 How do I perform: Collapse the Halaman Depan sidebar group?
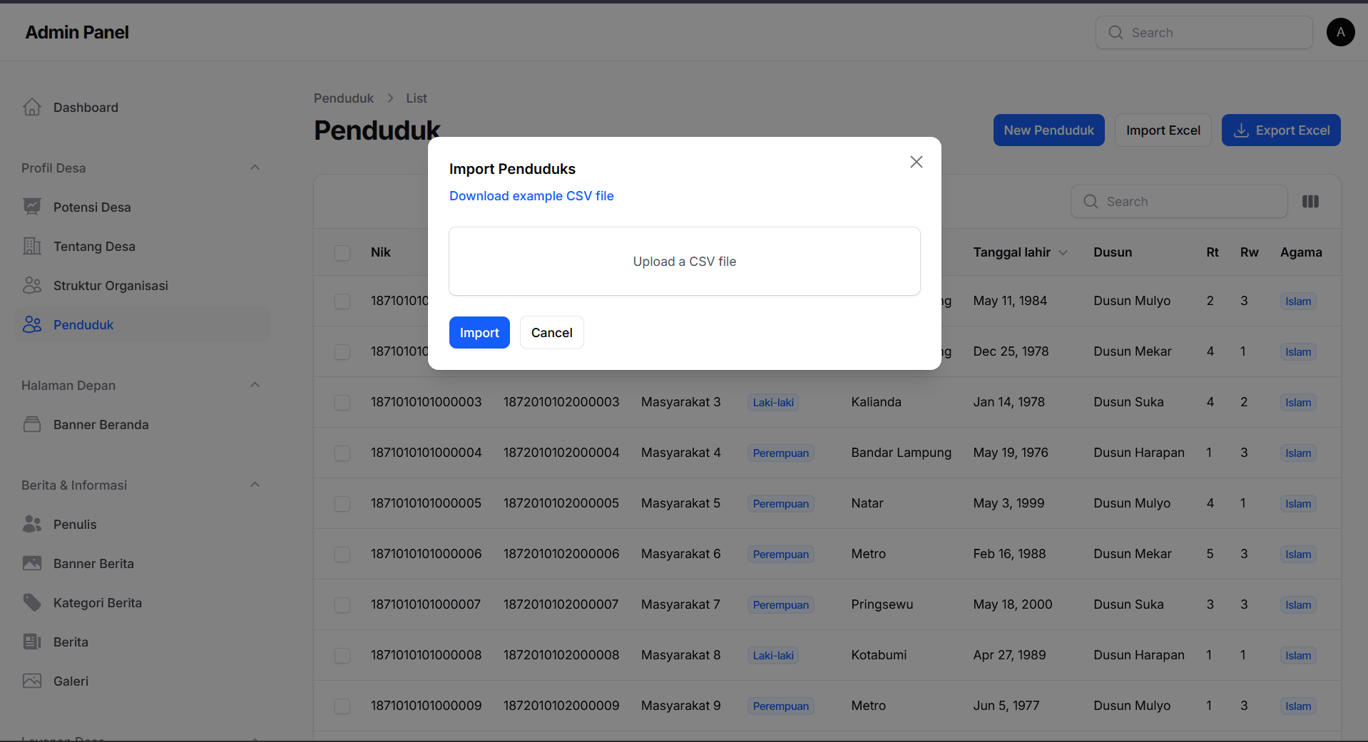(x=255, y=385)
